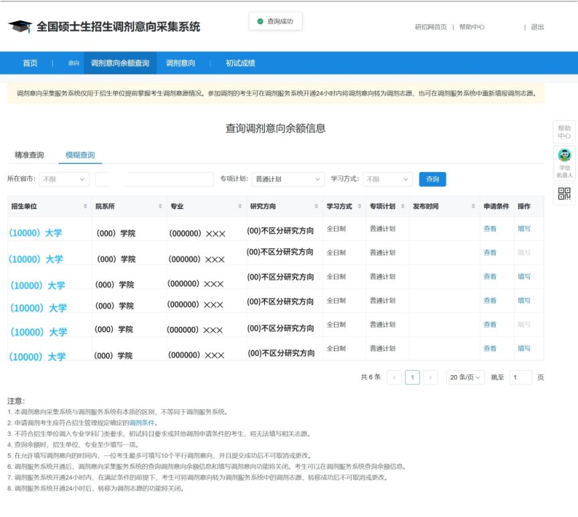Click the QR code icon in right sidebar
The image size is (578, 517).
(564, 193)
